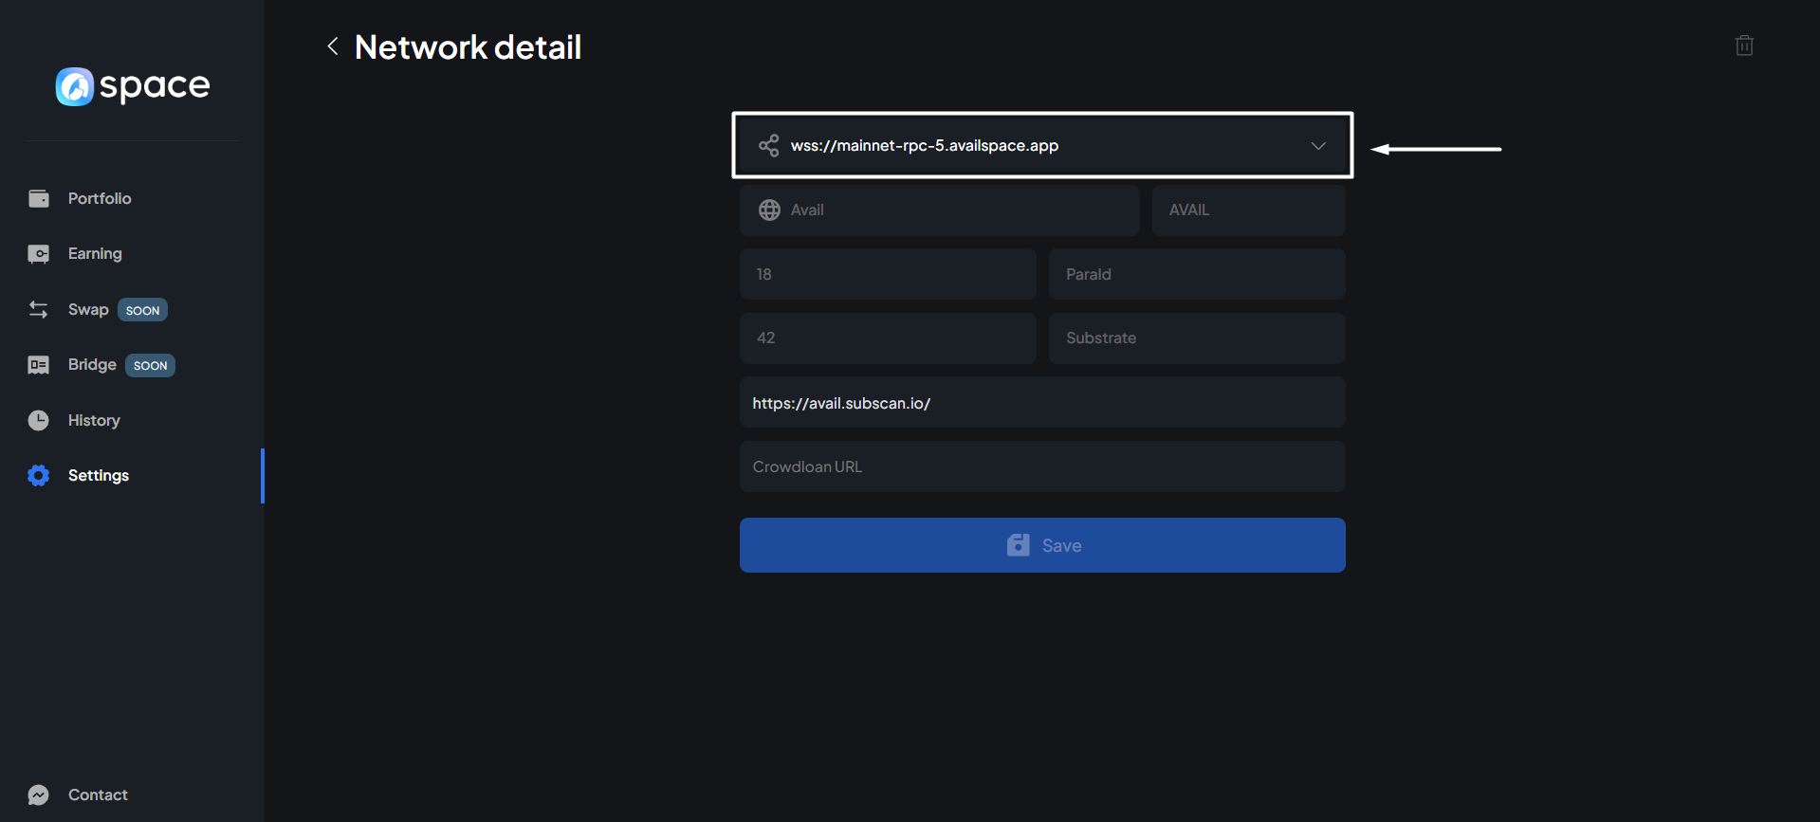Go to the History page
The height and width of the screenshot is (822, 1820).
point(94,420)
